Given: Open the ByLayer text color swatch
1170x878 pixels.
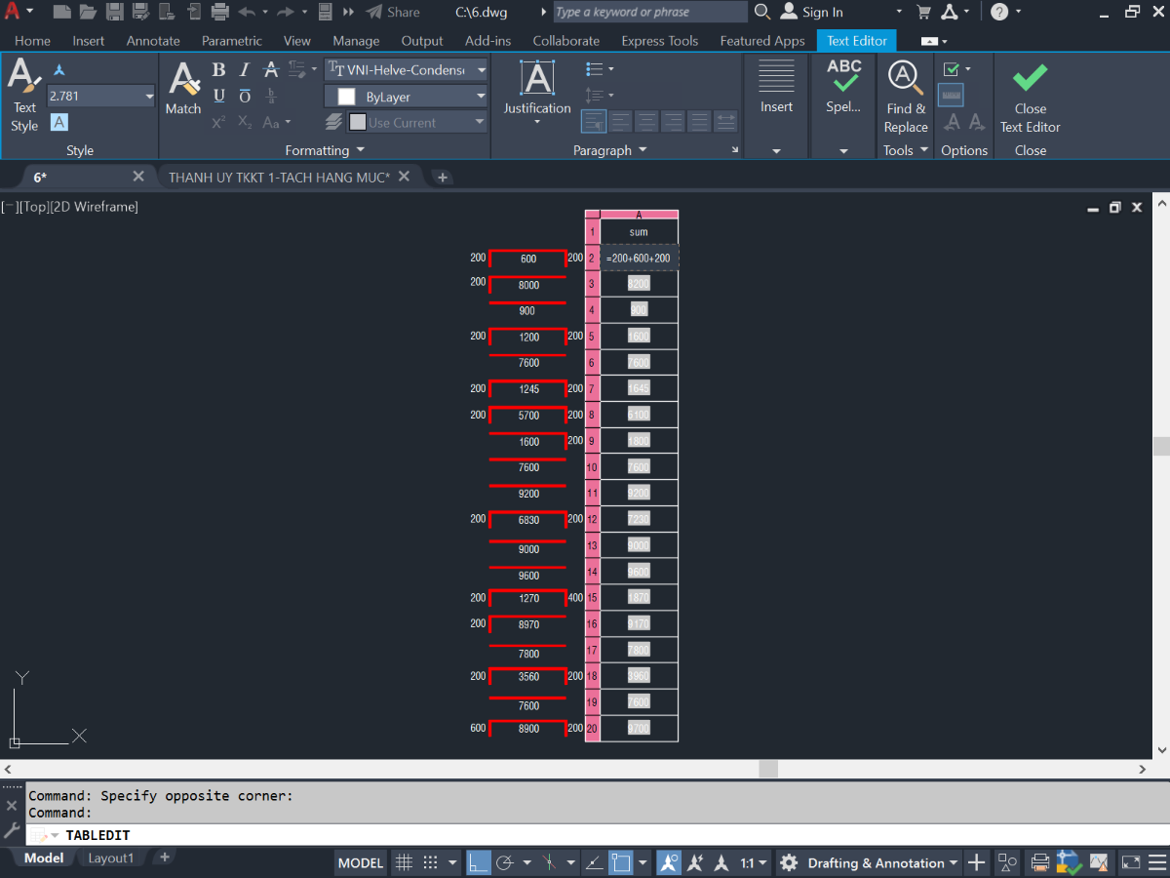Looking at the screenshot, I should tap(407, 97).
